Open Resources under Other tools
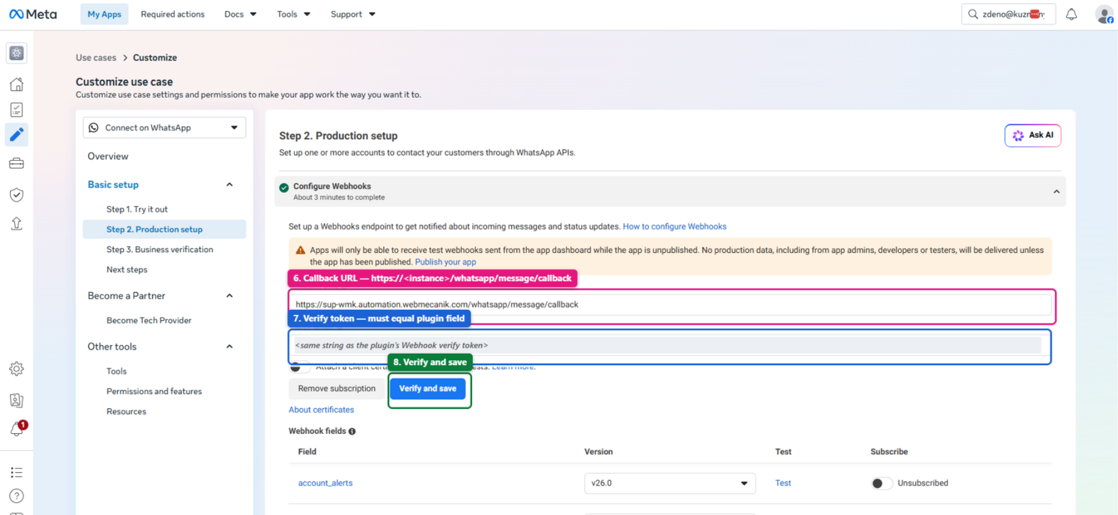 click(x=126, y=412)
